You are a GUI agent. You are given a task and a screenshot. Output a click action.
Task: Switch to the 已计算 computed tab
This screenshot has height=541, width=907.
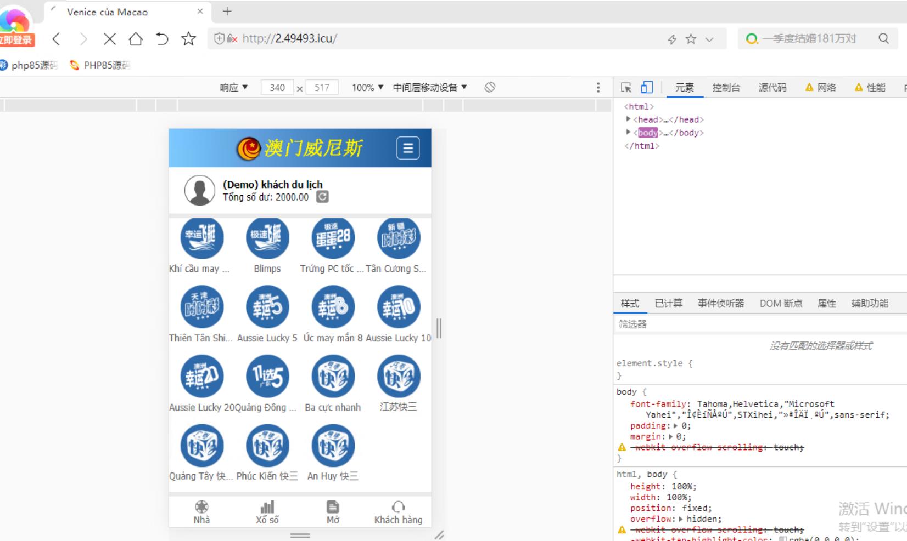(x=668, y=304)
